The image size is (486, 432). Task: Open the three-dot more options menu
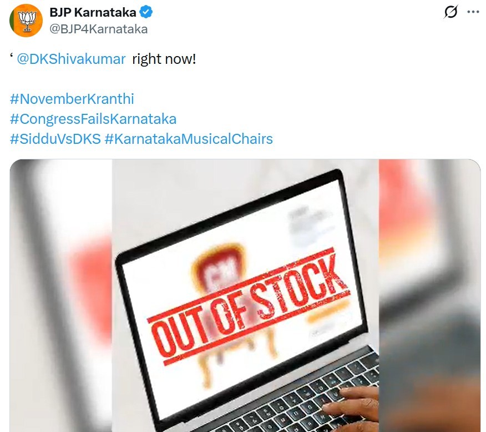coord(473,12)
